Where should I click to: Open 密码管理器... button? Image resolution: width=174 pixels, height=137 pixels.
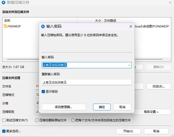click(x=64, y=107)
